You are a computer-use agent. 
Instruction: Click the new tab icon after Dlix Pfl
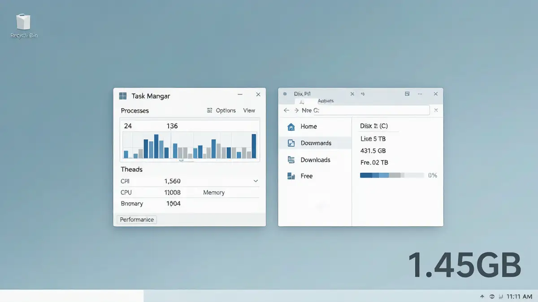(x=363, y=94)
